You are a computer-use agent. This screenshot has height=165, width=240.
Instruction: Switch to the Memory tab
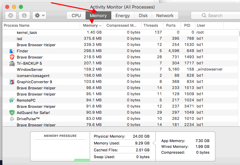point(98,15)
